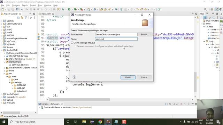Click the Source folder input field

coord(116,34)
